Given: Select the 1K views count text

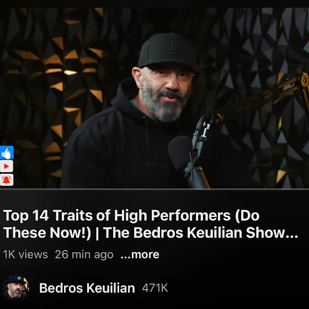Looking at the screenshot, I should 25,254.
